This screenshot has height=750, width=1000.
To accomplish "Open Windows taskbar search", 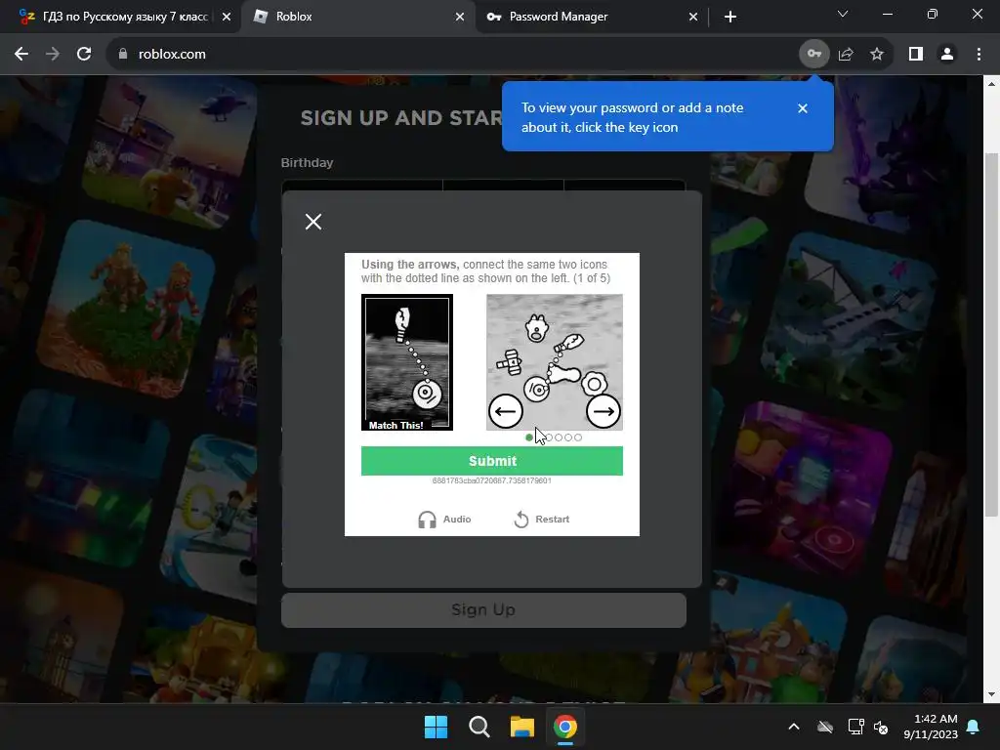I will [479, 727].
